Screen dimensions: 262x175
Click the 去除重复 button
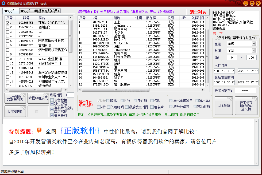(x=224, y=106)
